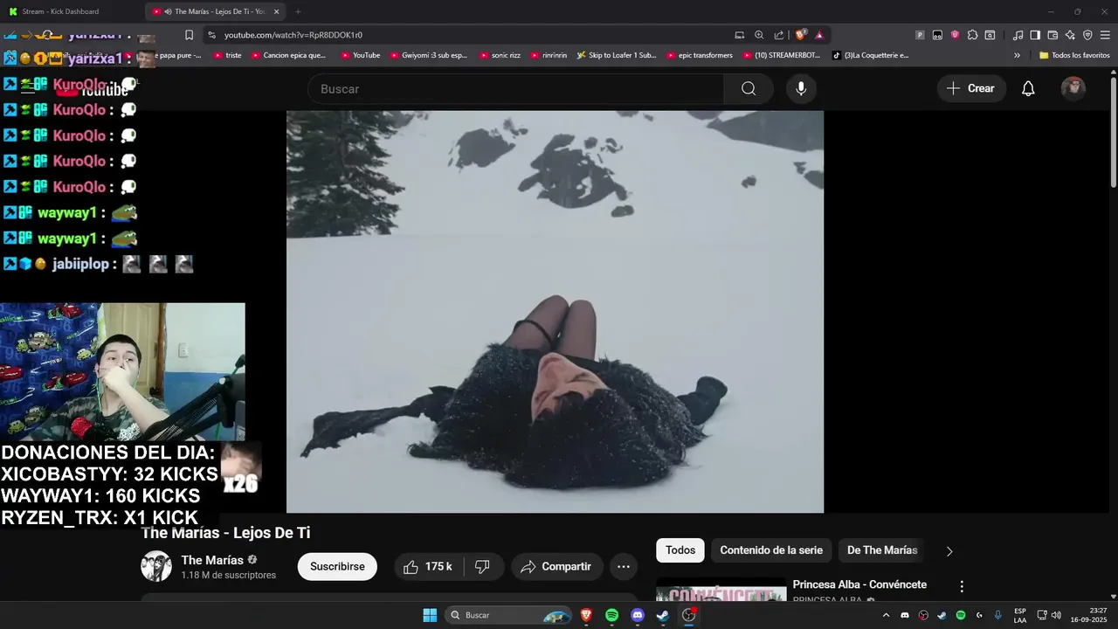Click the share page icon in address bar
This screenshot has height=629, width=1118.
pyautogui.click(x=779, y=35)
